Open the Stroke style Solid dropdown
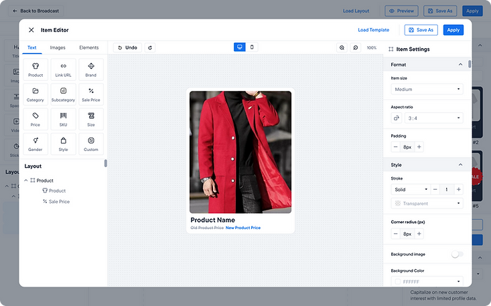The image size is (491, 306). (x=411, y=189)
